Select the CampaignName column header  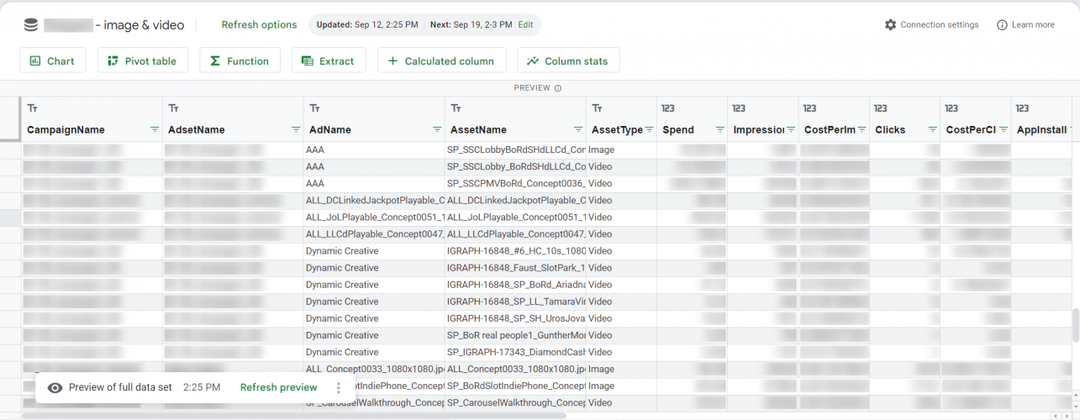coord(66,130)
